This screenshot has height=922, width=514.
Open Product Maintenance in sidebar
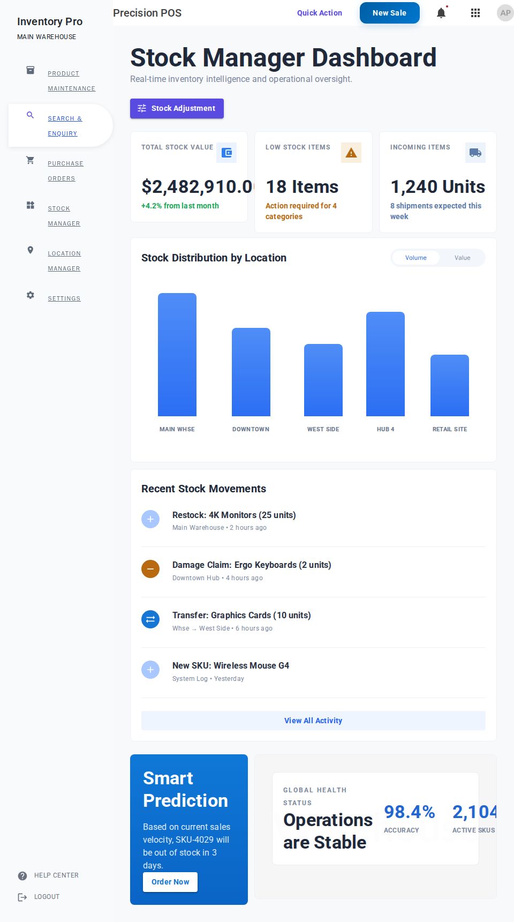pyautogui.click(x=71, y=81)
